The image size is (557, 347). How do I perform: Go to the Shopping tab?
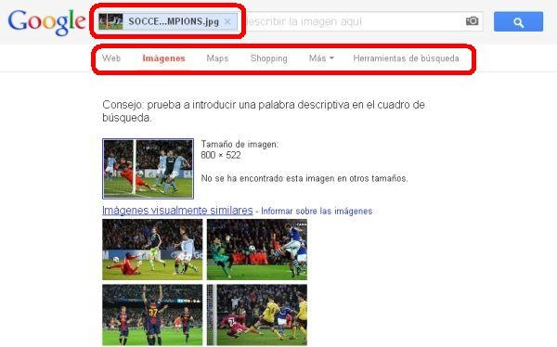coord(268,58)
